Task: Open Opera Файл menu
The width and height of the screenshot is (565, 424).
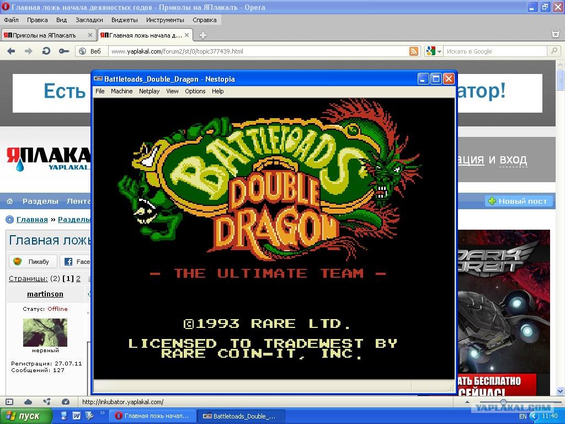Action: [x=11, y=20]
